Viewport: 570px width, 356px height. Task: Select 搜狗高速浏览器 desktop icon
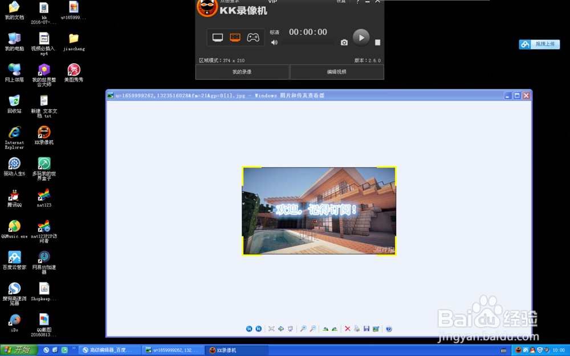click(14, 293)
